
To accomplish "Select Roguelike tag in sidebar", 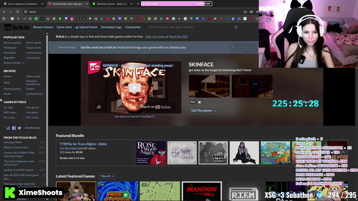I will (x=9, y=58).
